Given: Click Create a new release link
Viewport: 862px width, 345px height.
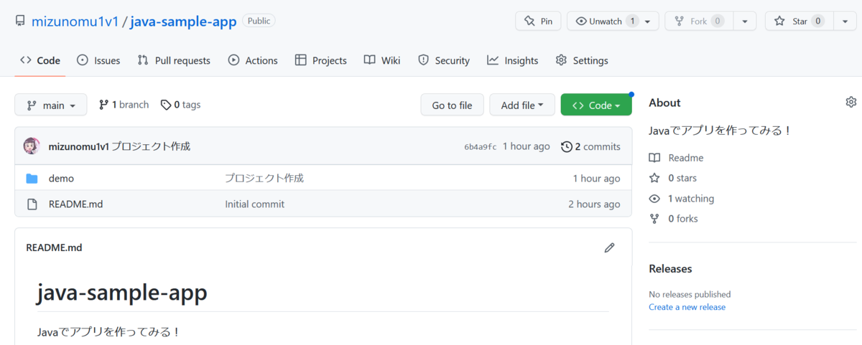Looking at the screenshot, I should (x=687, y=307).
